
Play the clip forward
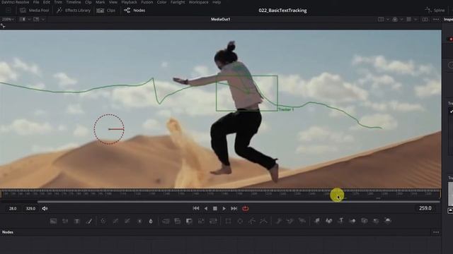click(x=224, y=209)
